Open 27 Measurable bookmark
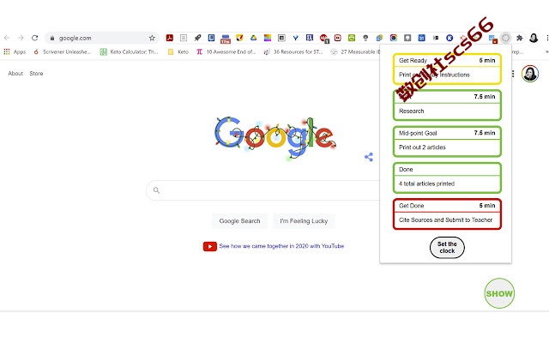Screen dimensions: 549x343 355,51
